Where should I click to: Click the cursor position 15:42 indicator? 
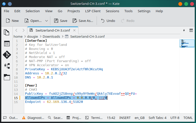point(111,118)
